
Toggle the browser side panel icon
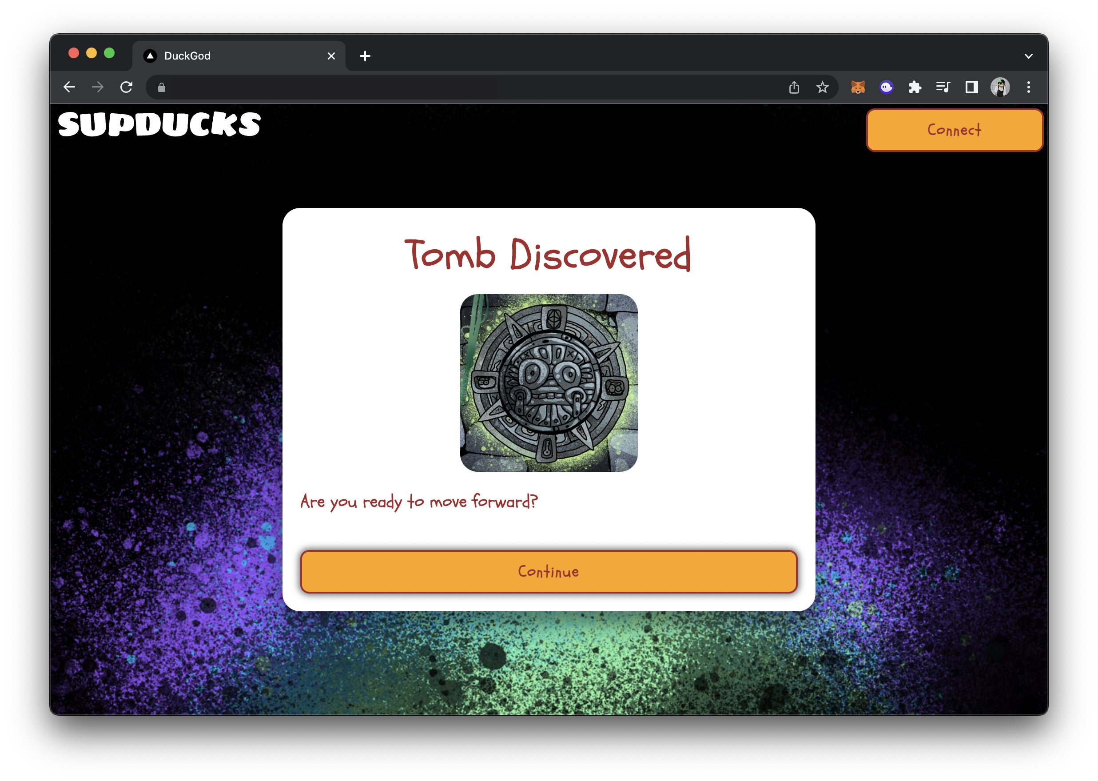coord(971,87)
